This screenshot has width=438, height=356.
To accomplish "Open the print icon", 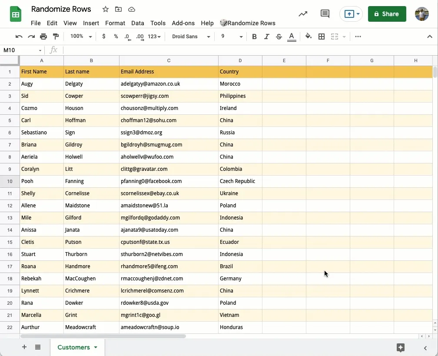I will pyautogui.click(x=43, y=37).
